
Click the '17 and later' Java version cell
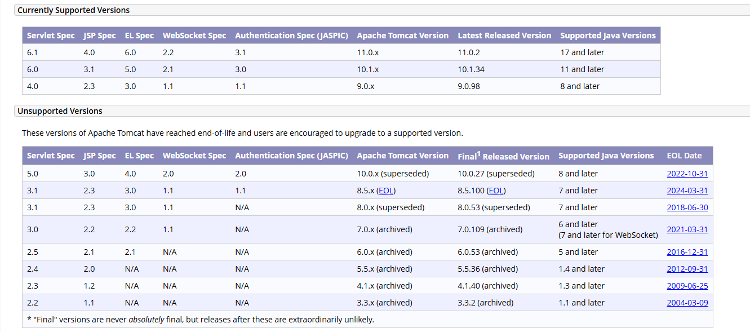582,52
